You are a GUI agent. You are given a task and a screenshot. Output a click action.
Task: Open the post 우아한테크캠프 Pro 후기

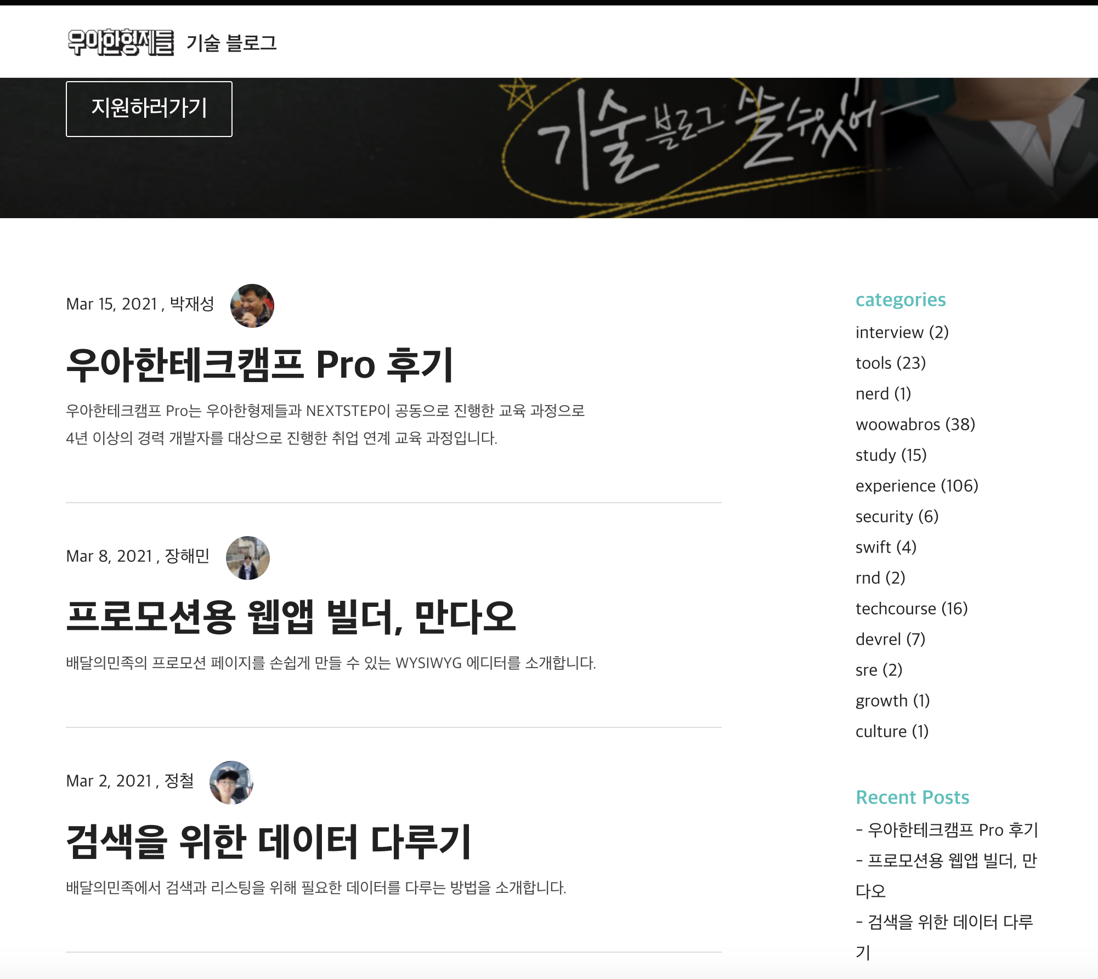click(259, 365)
